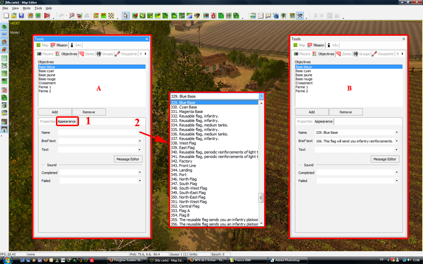Switch to Map tab in left Tools panel
The image size is (423, 264).
tap(43, 45)
